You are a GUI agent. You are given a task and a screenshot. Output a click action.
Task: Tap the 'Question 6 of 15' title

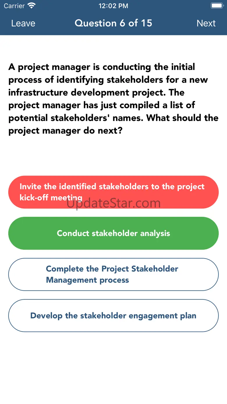(114, 23)
